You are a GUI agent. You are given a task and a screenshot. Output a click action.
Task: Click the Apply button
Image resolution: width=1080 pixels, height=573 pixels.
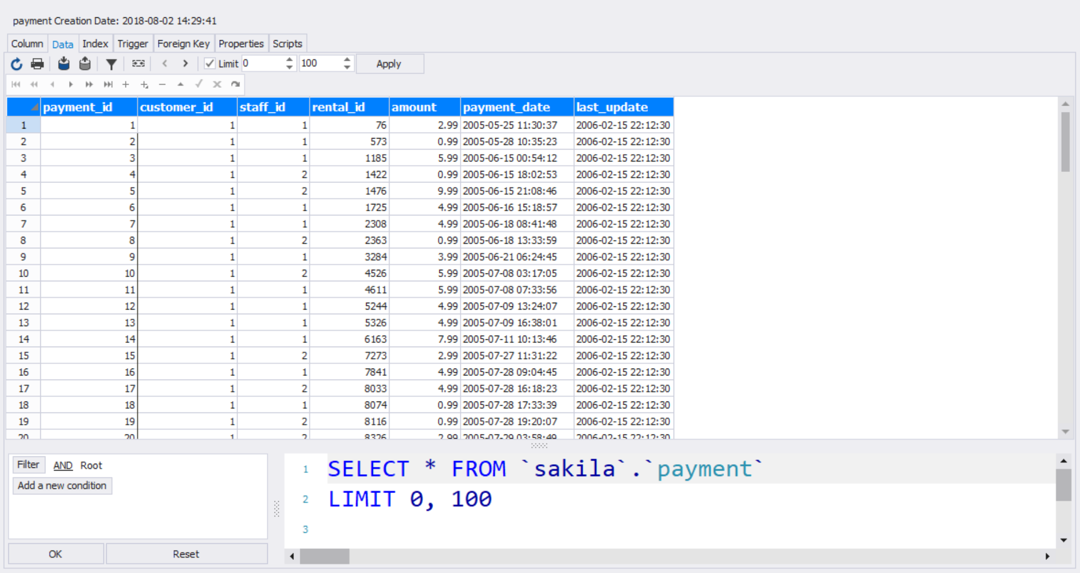click(x=389, y=64)
